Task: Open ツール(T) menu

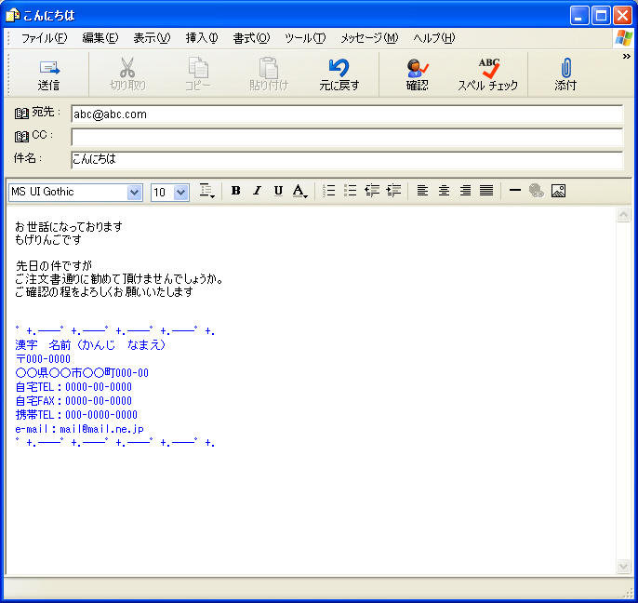Action: 305,38
